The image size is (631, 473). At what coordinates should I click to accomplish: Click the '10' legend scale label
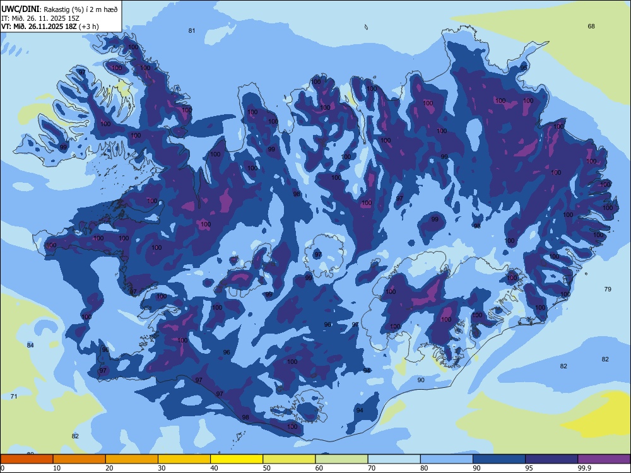pyautogui.click(x=57, y=468)
